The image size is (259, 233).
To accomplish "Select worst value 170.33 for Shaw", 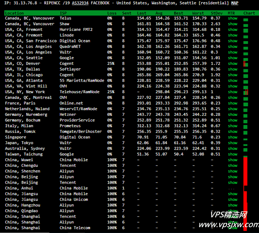I will click(x=199, y=24).
